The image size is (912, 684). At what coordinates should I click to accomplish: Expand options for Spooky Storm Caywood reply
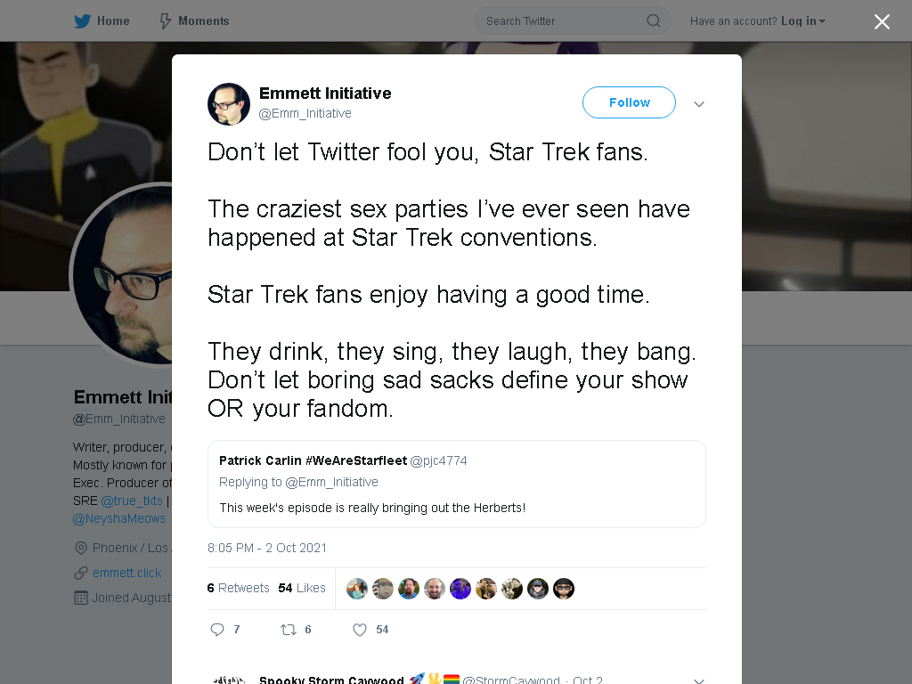tap(699, 680)
